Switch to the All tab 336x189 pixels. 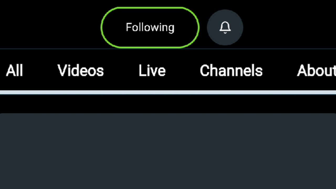(14, 71)
